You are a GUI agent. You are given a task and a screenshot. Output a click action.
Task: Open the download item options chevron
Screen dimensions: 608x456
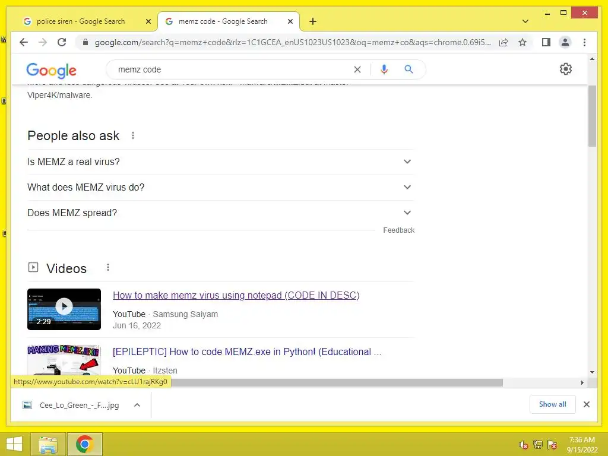click(137, 405)
